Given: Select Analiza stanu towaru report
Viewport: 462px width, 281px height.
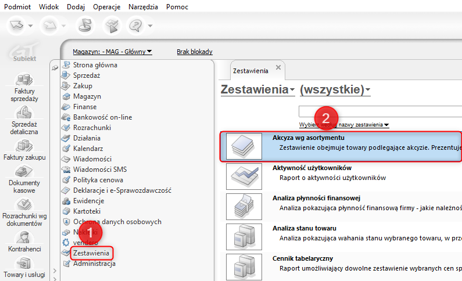Looking at the screenshot, I should [x=341, y=236].
